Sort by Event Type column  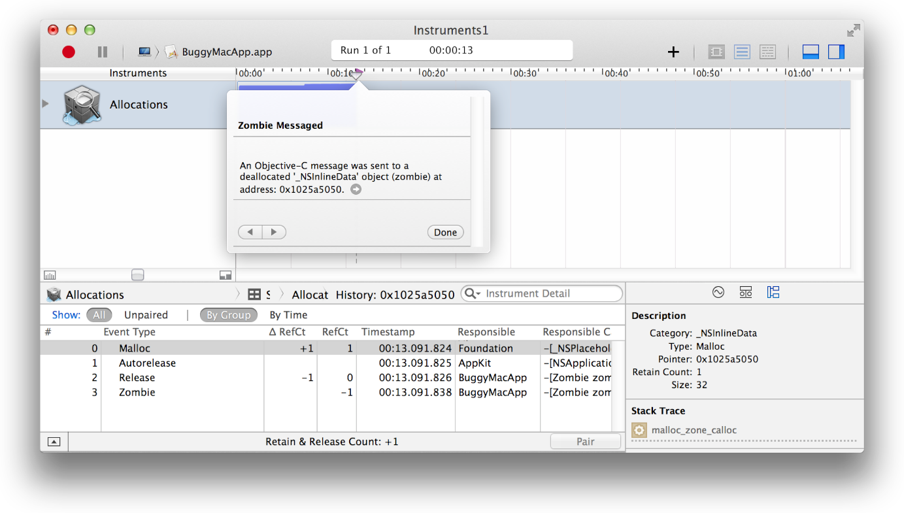pyautogui.click(x=182, y=332)
